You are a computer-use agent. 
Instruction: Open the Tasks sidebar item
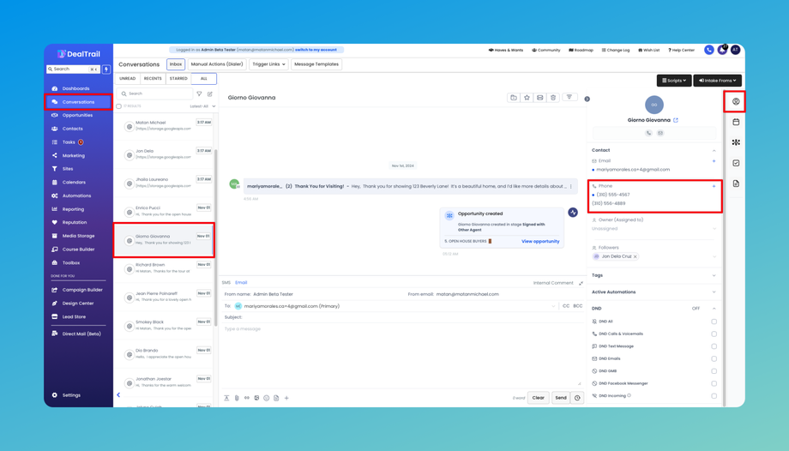click(x=69, y=142)
